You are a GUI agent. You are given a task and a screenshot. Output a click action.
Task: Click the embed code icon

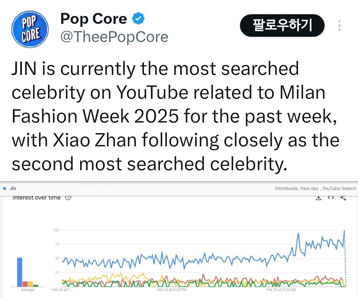330,198
